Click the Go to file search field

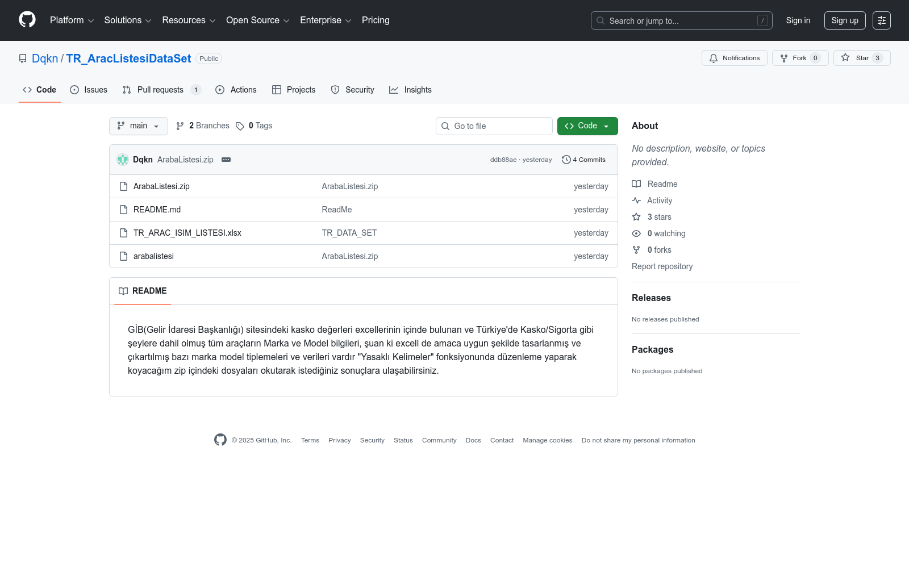click(494, 126)
